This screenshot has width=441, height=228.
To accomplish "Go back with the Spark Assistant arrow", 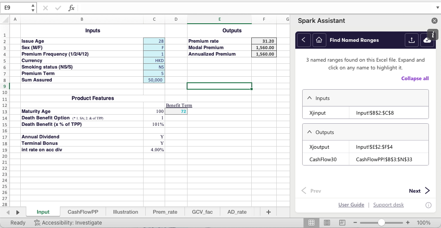I will click(303, 40).
